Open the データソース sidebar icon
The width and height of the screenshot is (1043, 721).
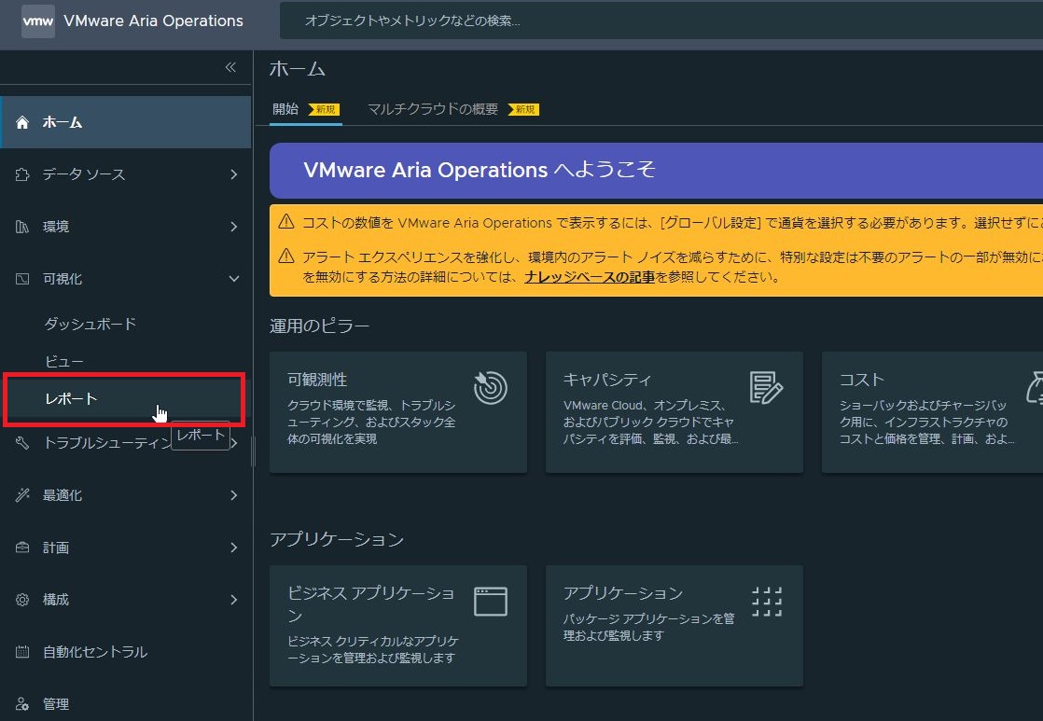[x=21, y=173]
